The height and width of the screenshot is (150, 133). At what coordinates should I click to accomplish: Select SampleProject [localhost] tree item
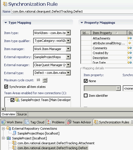coord(29,138)
